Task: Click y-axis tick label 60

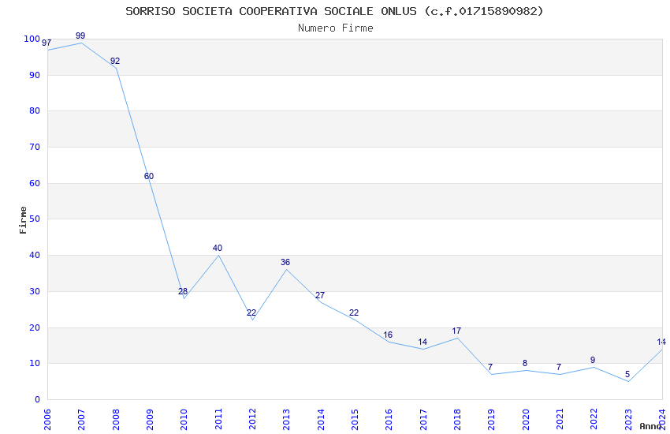Action: pyautogui.click(x=35, y=183)
